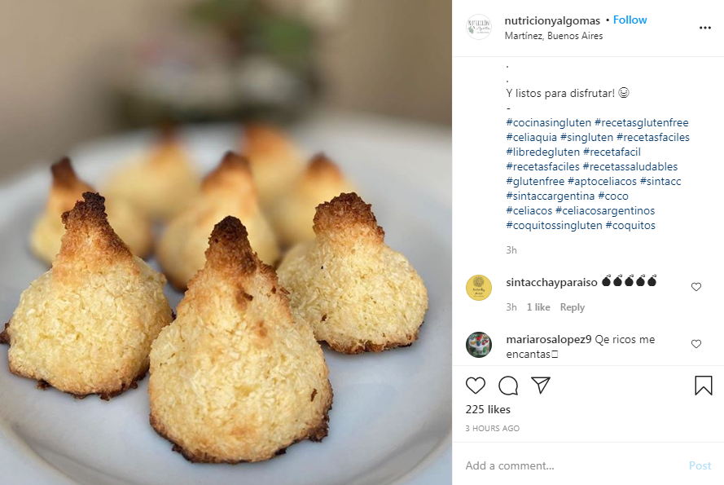
Task: Like mariarosalopez9's comment
Action: (696, 344)
